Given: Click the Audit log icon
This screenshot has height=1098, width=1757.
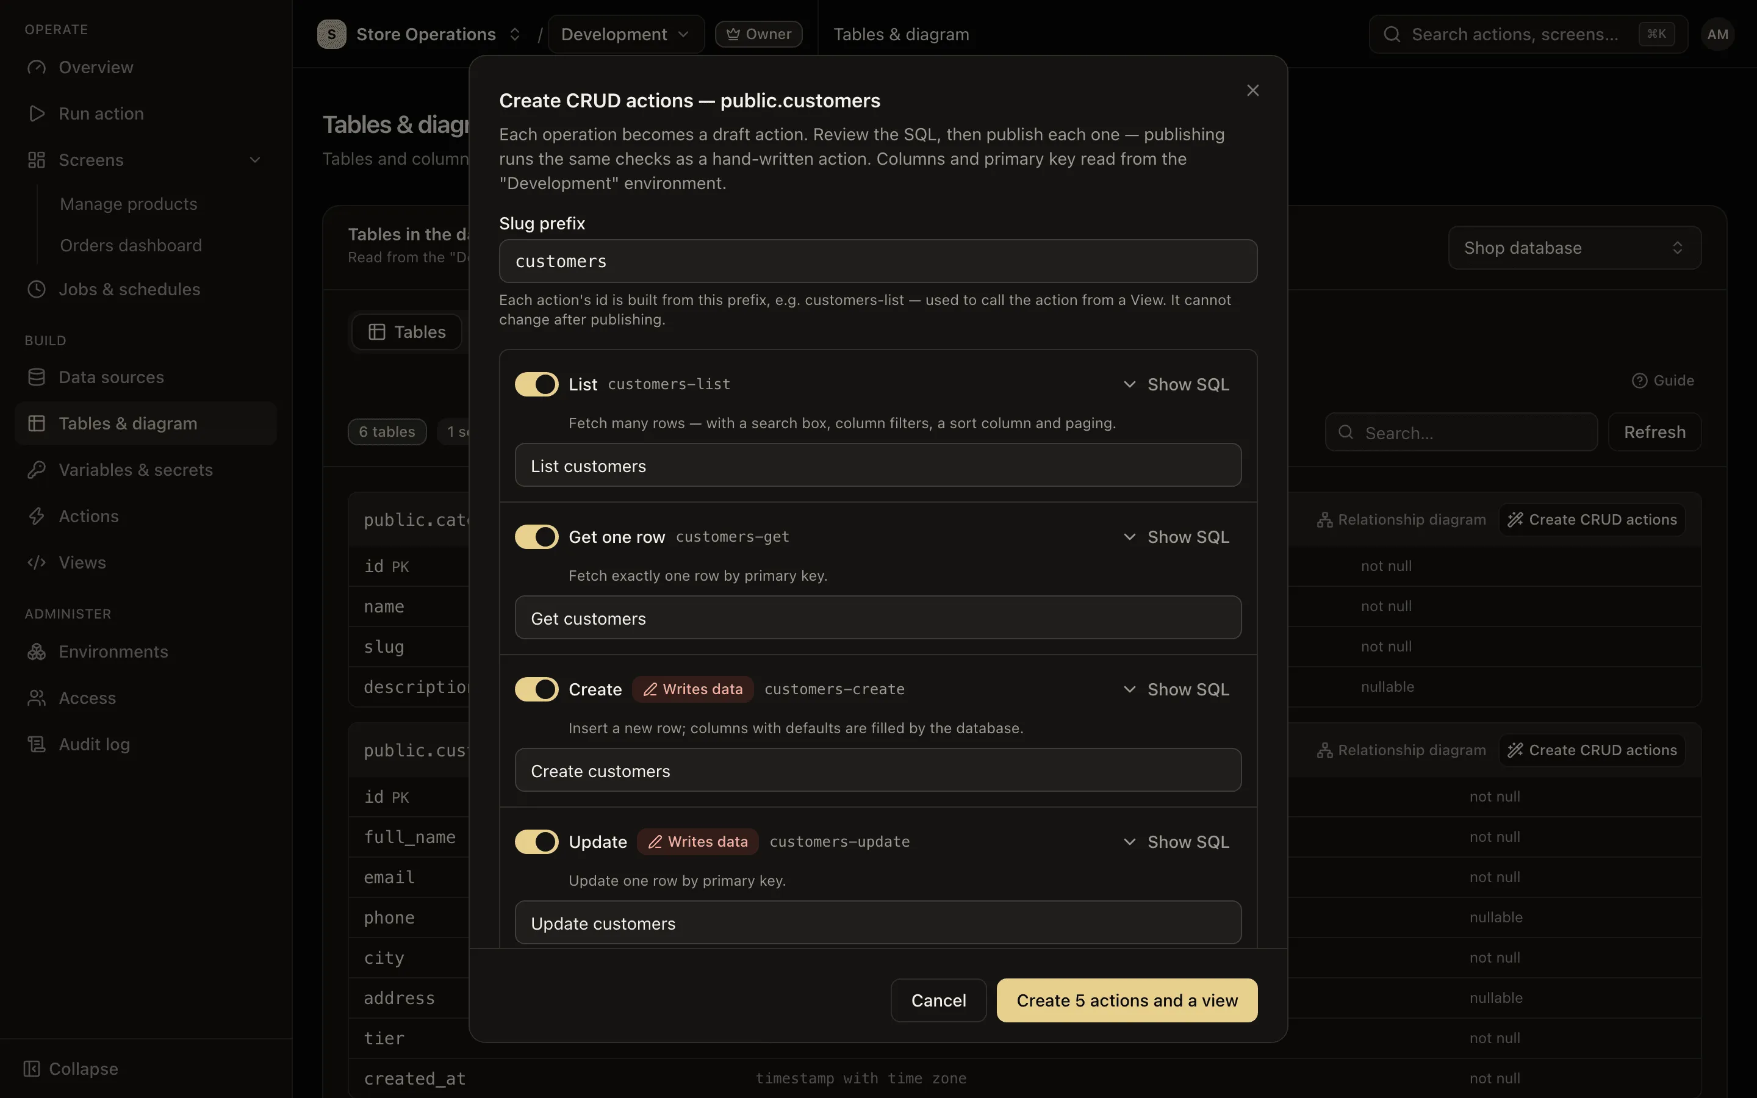Looking at the screenshot, I should 37,744.
